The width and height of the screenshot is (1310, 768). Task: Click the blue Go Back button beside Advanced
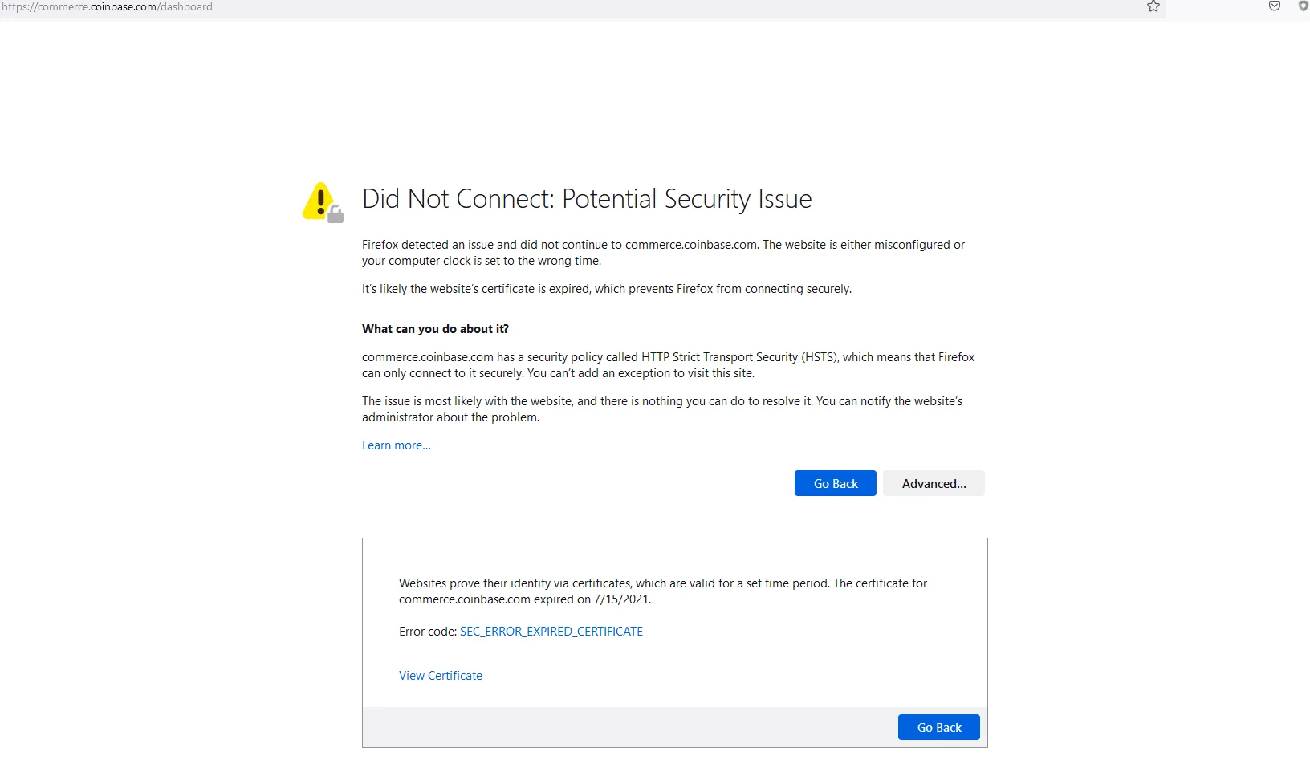coord(836,483)
